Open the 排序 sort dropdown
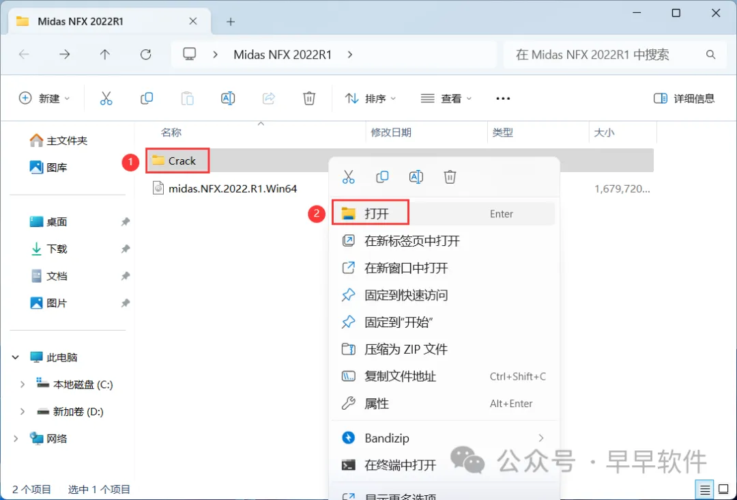Image resolution: width=737 pixels, height=500 pixels. 371,98
